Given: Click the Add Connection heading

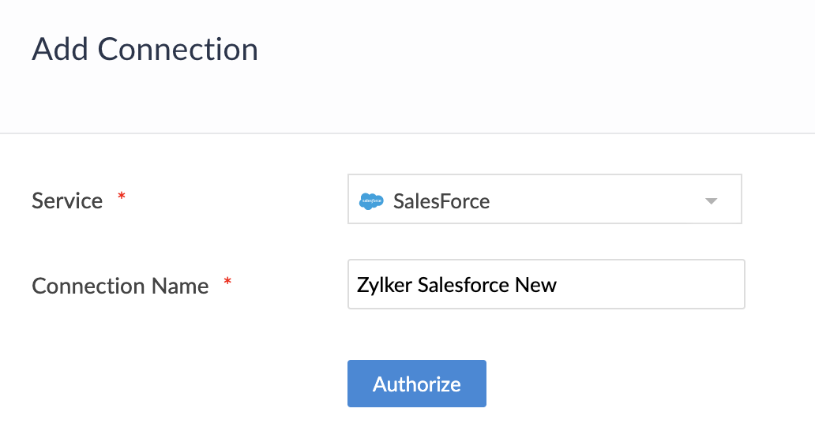Looking at the screenshot, I should (145, 50).
